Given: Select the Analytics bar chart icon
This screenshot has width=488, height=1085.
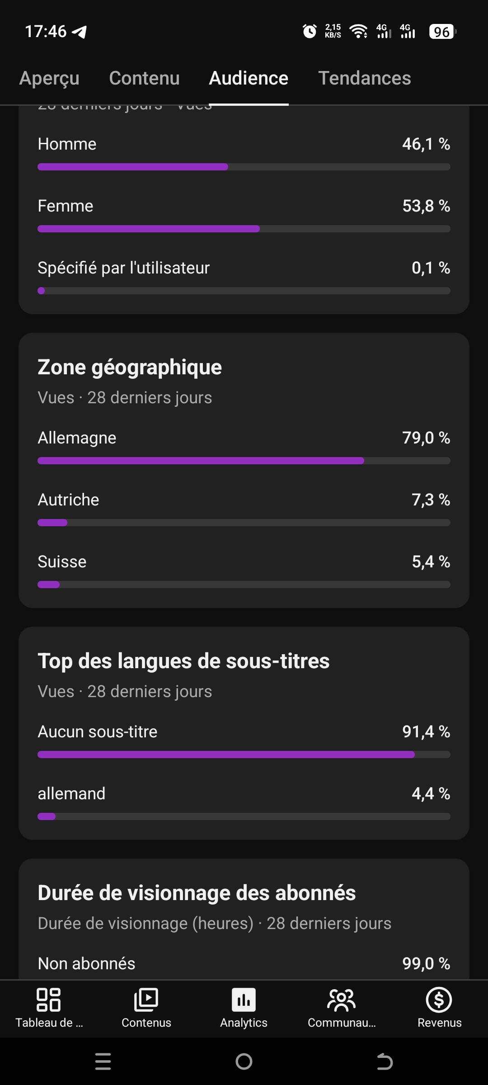Looking at the screenshot, I should click(244, 1000).
